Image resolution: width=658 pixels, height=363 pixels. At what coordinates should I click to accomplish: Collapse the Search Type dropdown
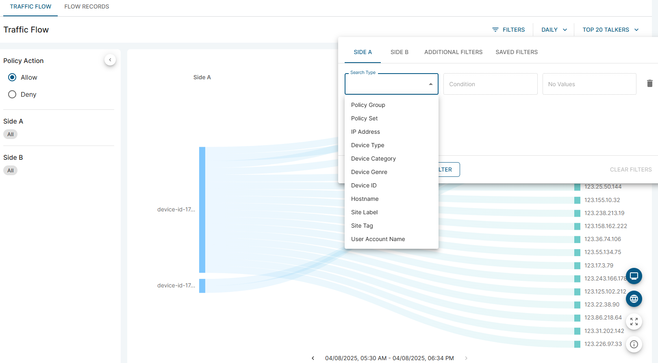[x=430, y=84]
